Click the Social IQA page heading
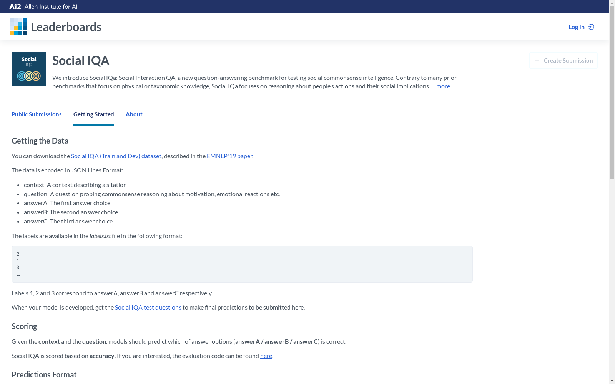The width and height of the screenshot is (615, 384). (81, 61)
